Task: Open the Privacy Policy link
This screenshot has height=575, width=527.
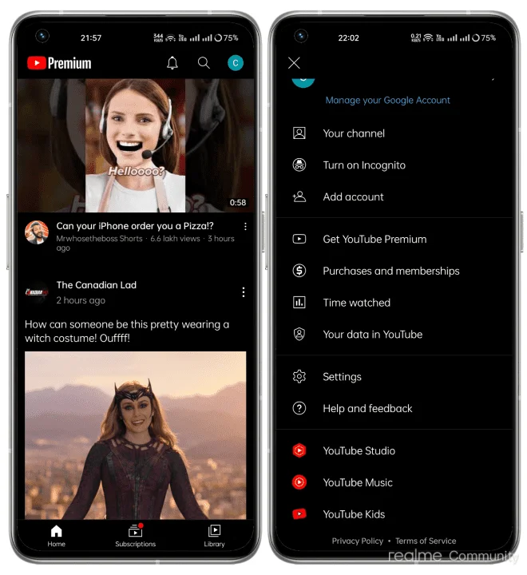Action: tap(358, 541)
